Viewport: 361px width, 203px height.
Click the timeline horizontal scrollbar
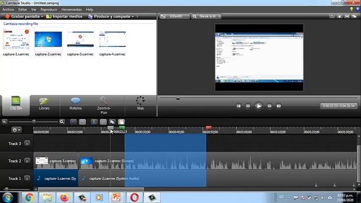coord(91,189)
